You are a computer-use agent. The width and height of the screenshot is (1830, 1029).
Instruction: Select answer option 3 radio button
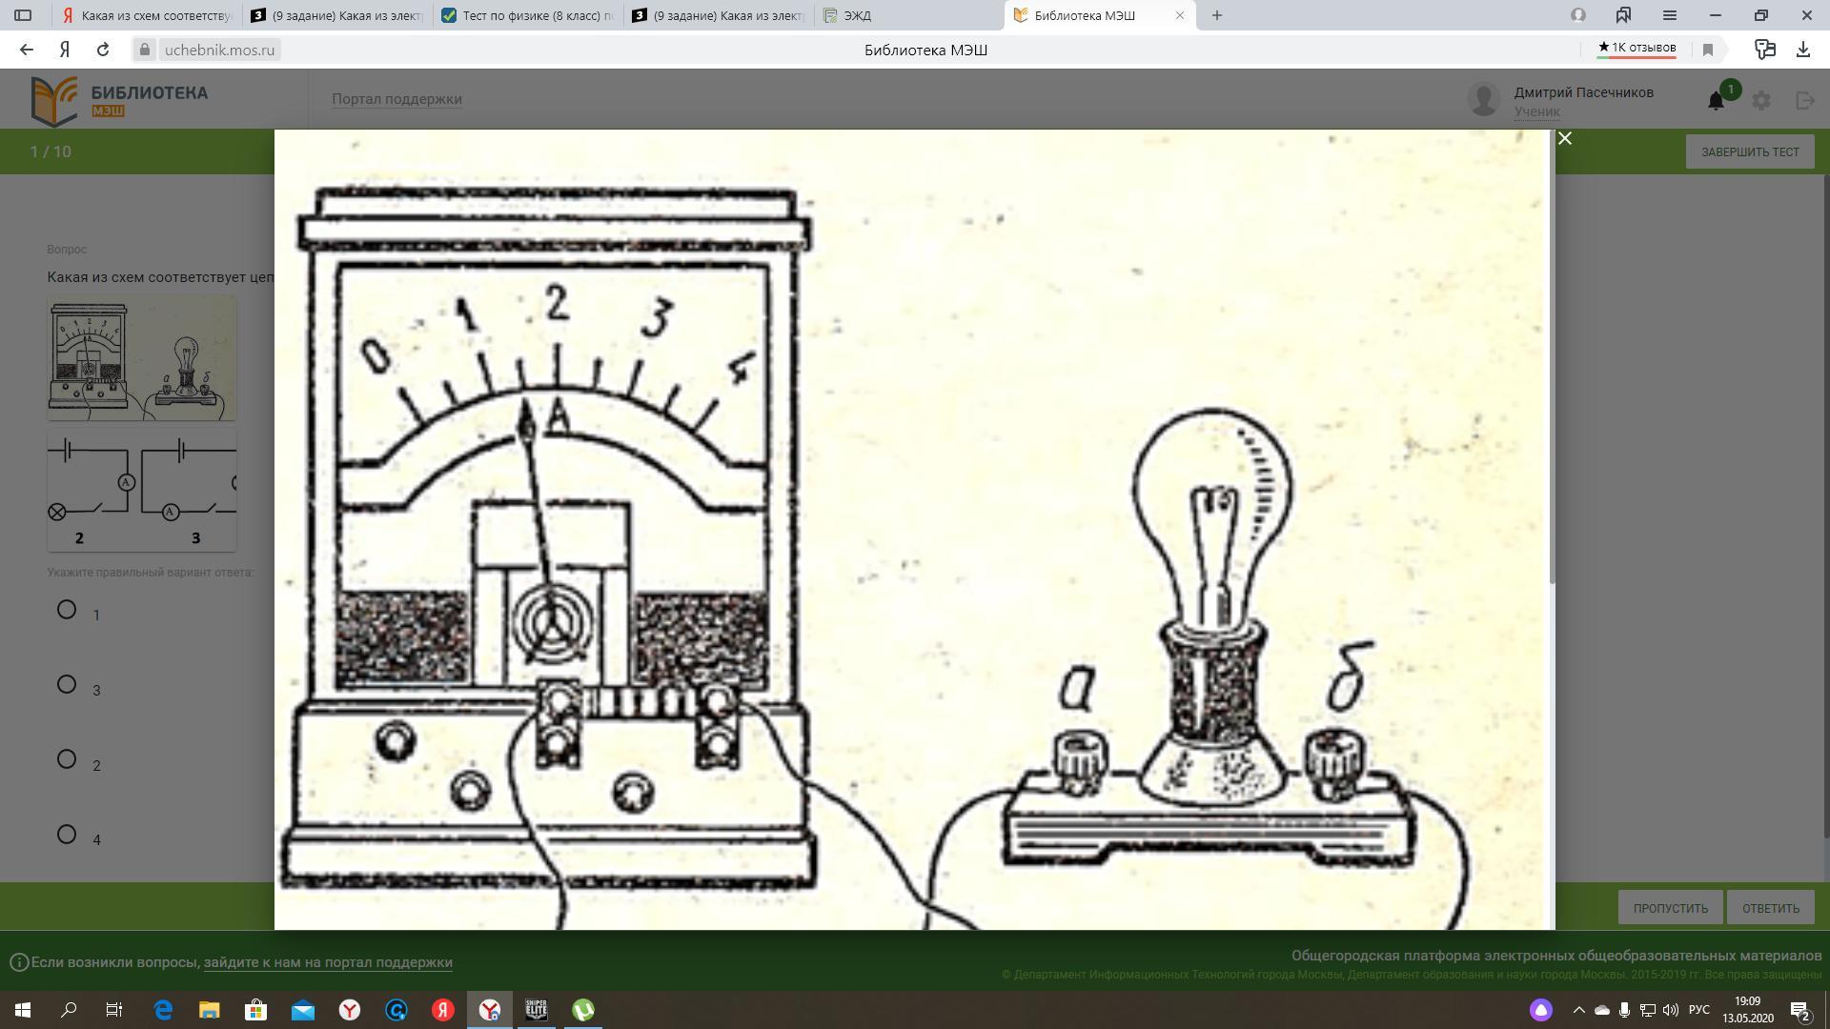pyautogui.click(x=67, y=684)
